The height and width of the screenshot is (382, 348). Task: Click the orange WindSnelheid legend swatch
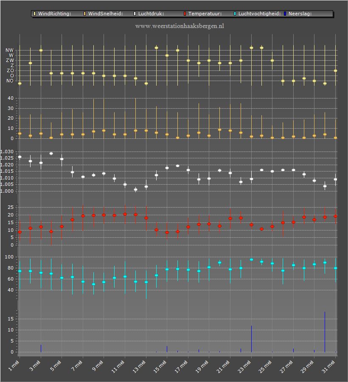pyautogui.click(x=85, y=14)
